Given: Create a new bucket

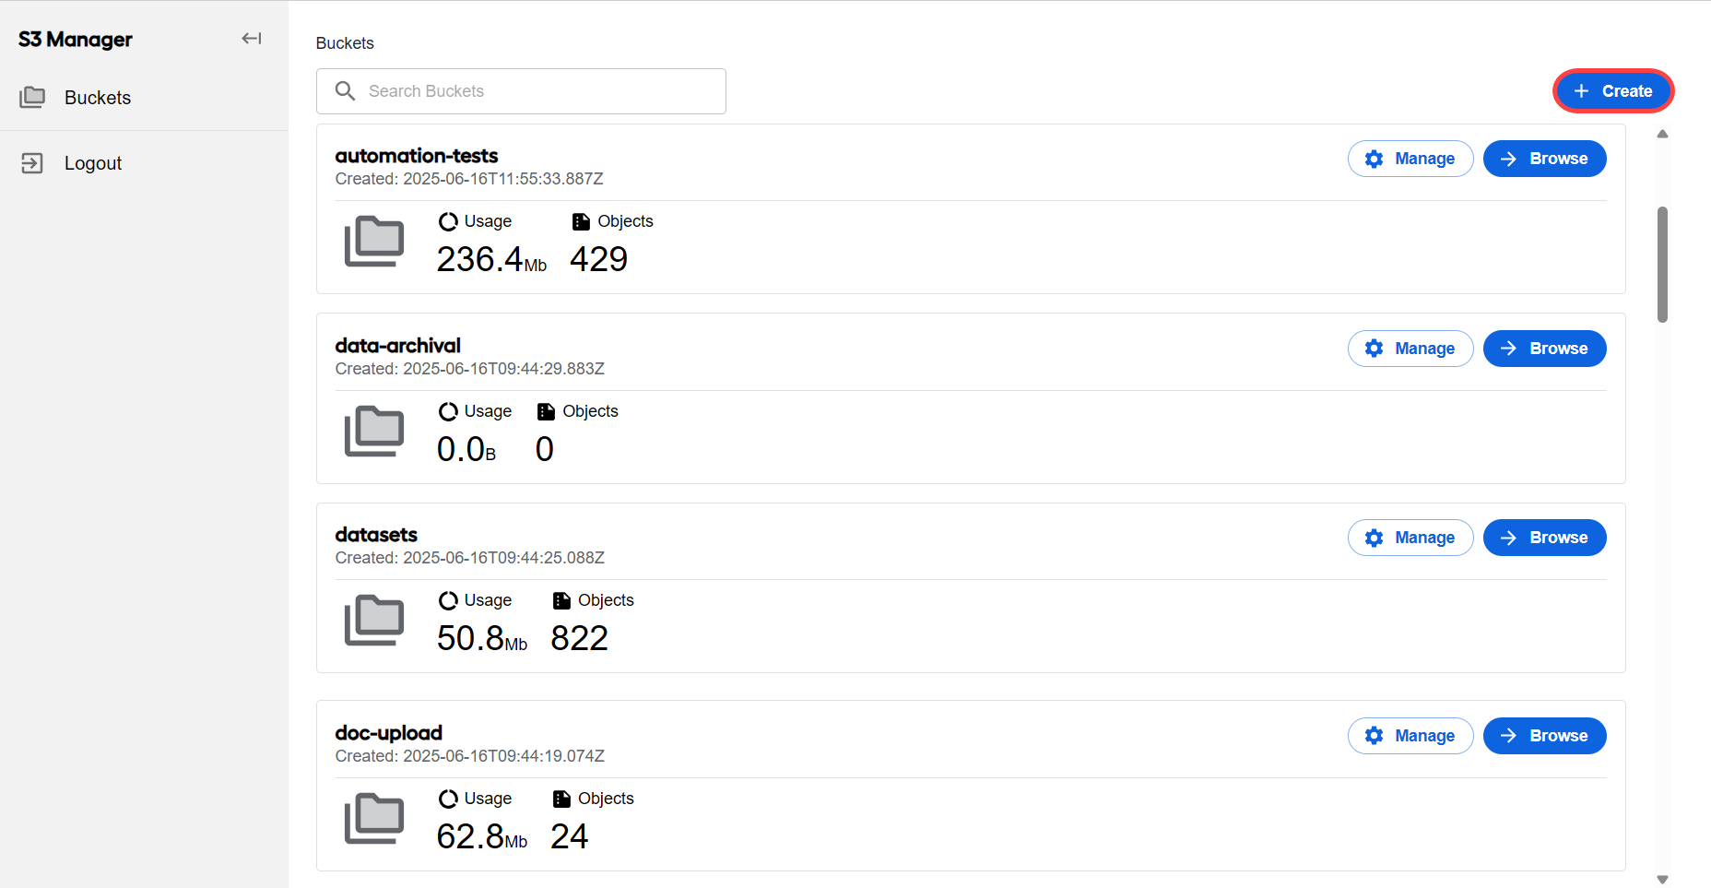Looking at the screenshot, I should coord(1613,91).
